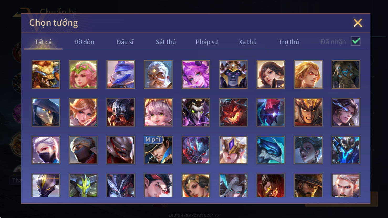This screenshot has width=388, height=218.
Task: Choose the white-bearded old man hero
Action: tap(158, 74)
